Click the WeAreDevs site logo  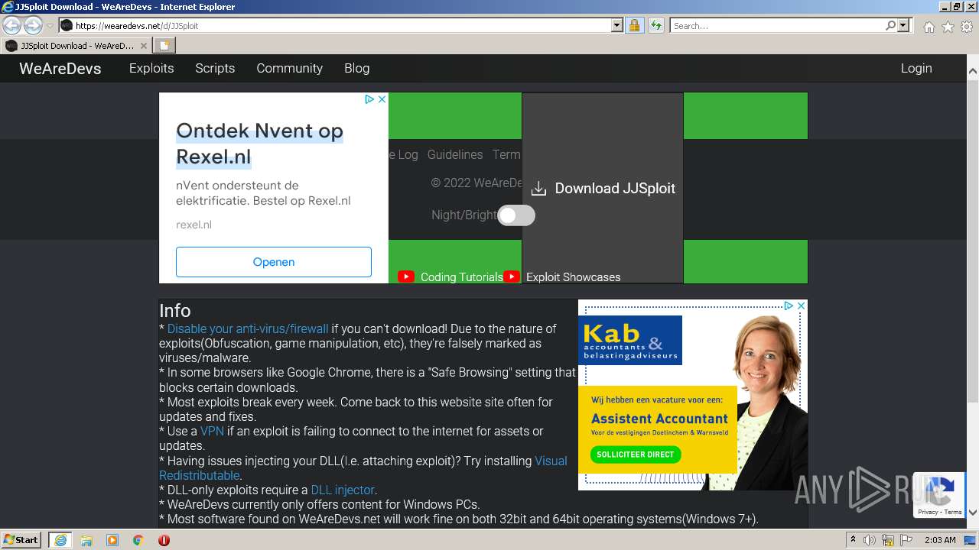pyautogui.click(x=60, y=68)
